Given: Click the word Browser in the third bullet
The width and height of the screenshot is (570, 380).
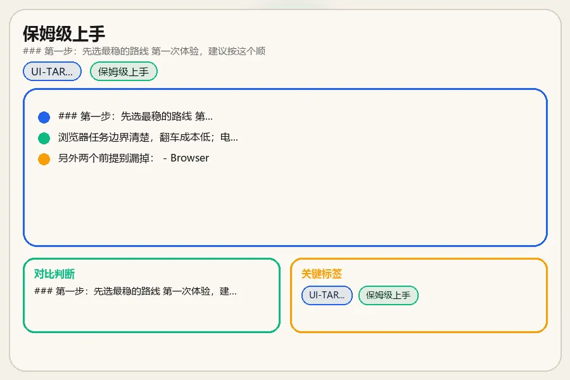Looking at the screenshot, I should click(190, 158).
